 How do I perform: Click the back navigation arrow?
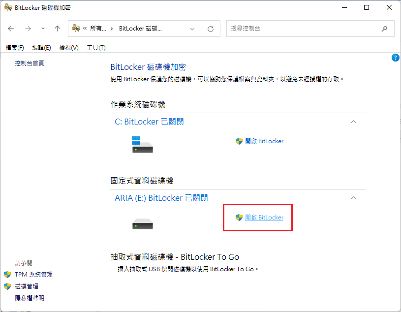coord(11,28)
